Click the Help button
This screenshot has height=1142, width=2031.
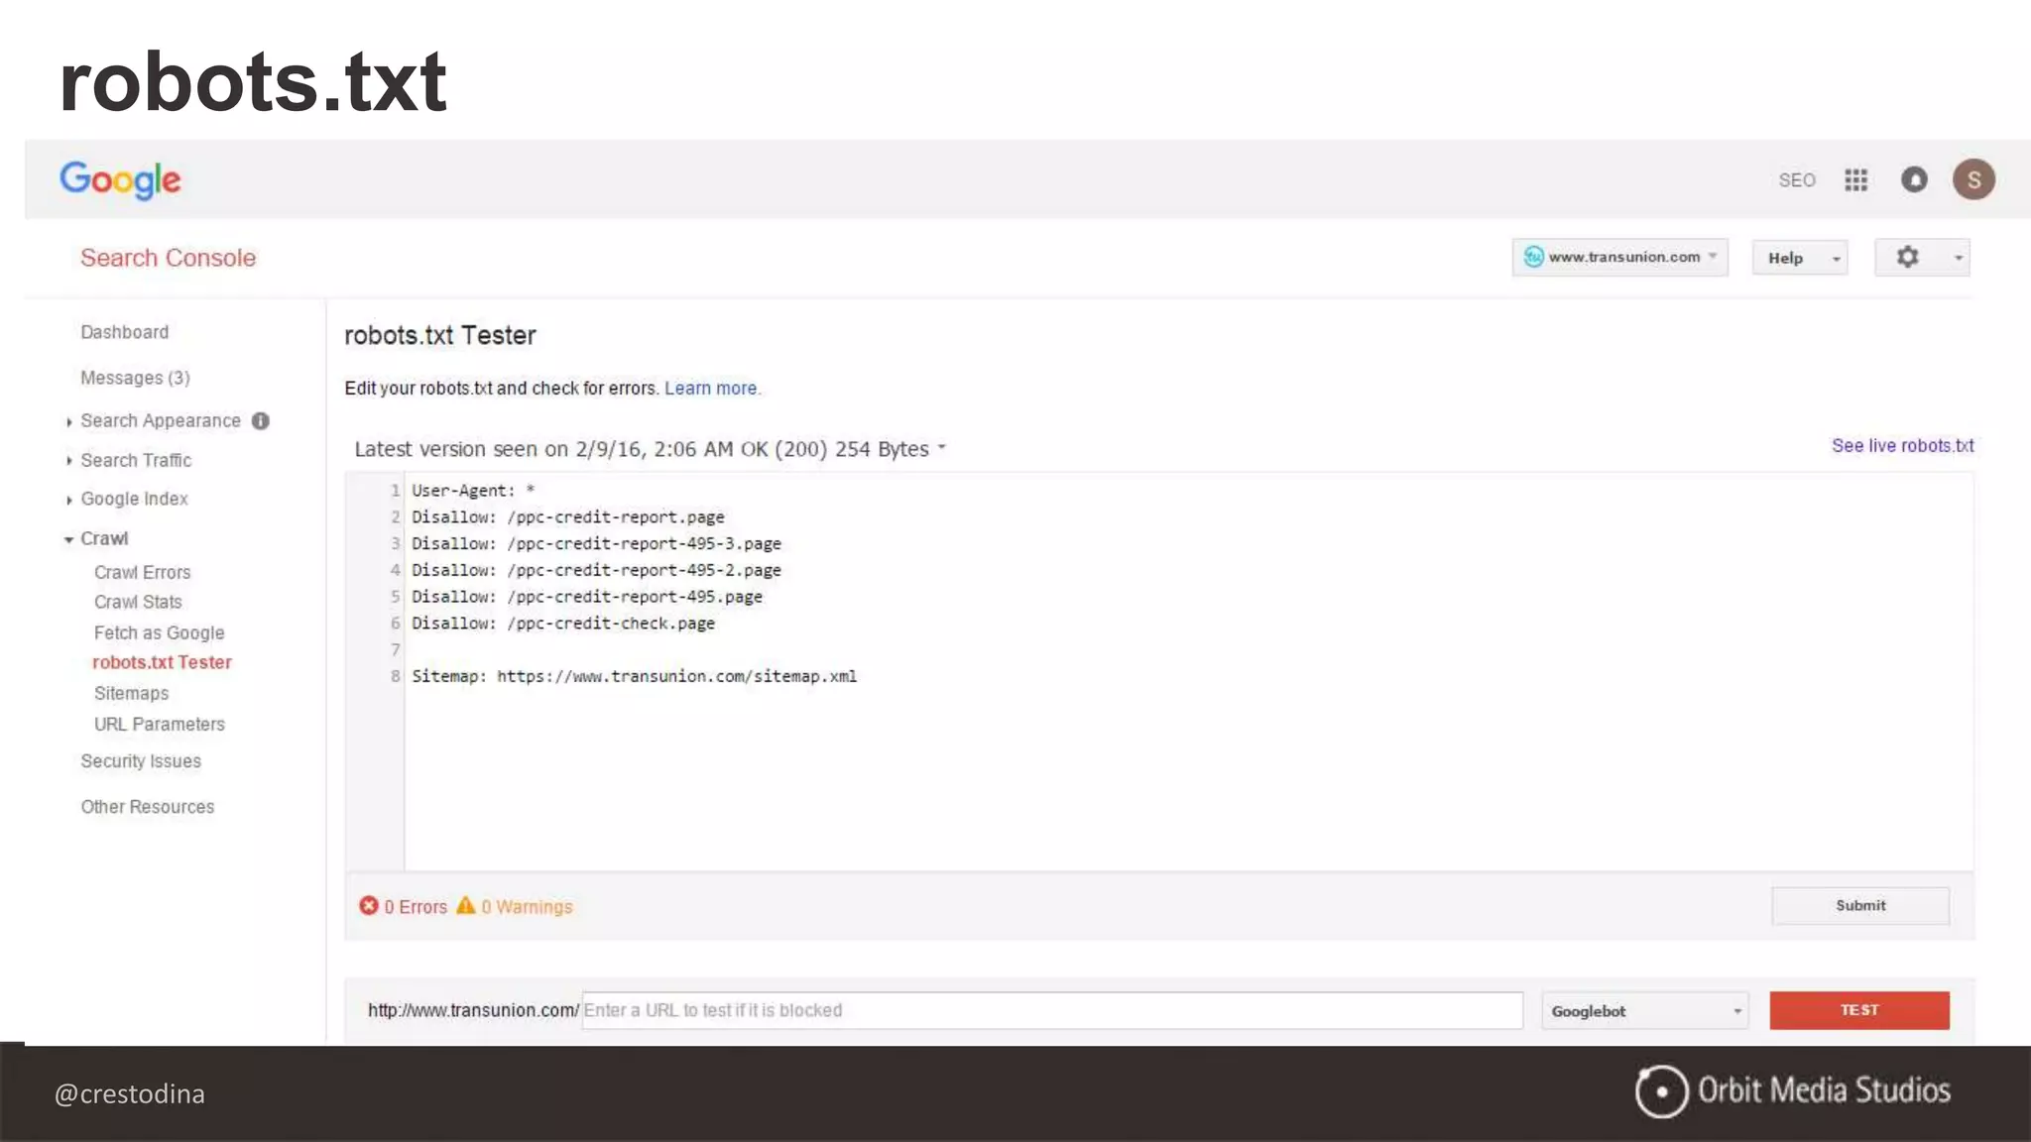(1799, 258)
